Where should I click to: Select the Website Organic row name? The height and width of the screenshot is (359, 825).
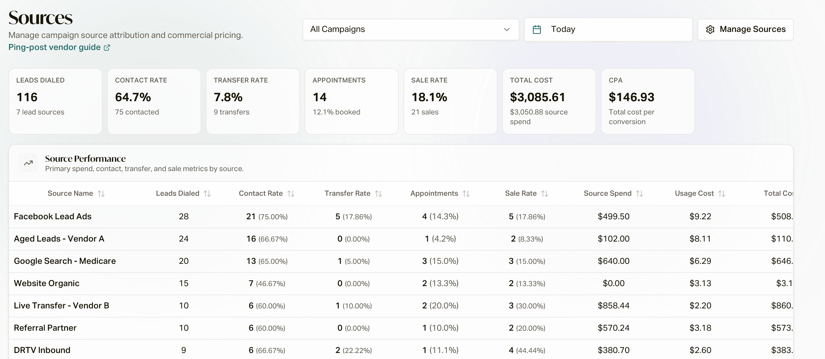coord(46,283)
